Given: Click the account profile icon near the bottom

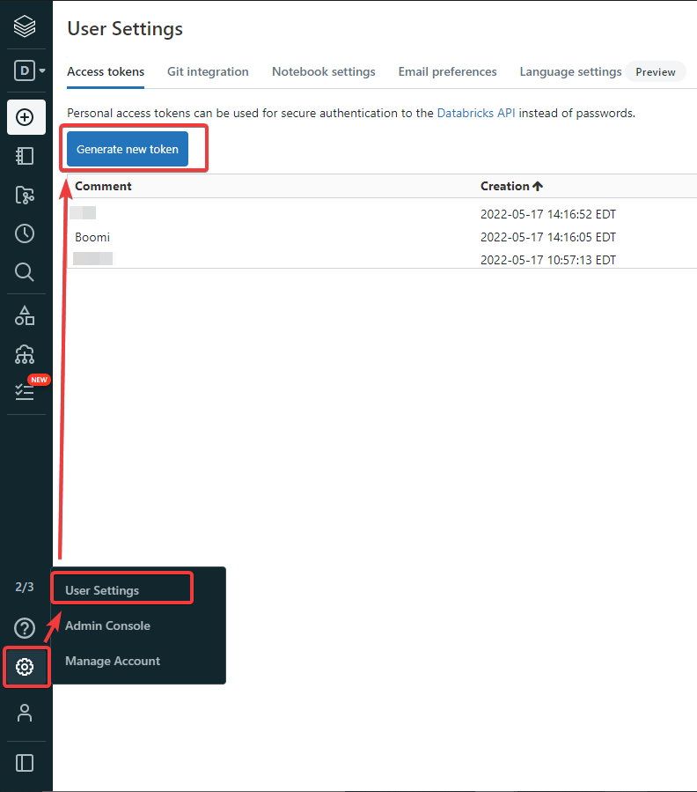Looking at the screenshot, I should (24, 713).
